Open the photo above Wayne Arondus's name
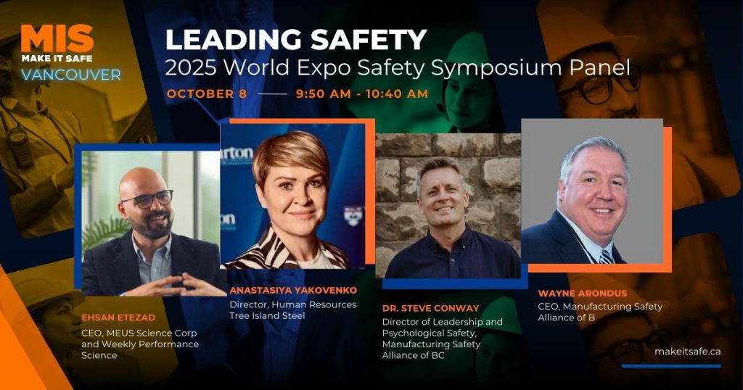The width and height of the screenshot is (743, 390). coord(591,191)
